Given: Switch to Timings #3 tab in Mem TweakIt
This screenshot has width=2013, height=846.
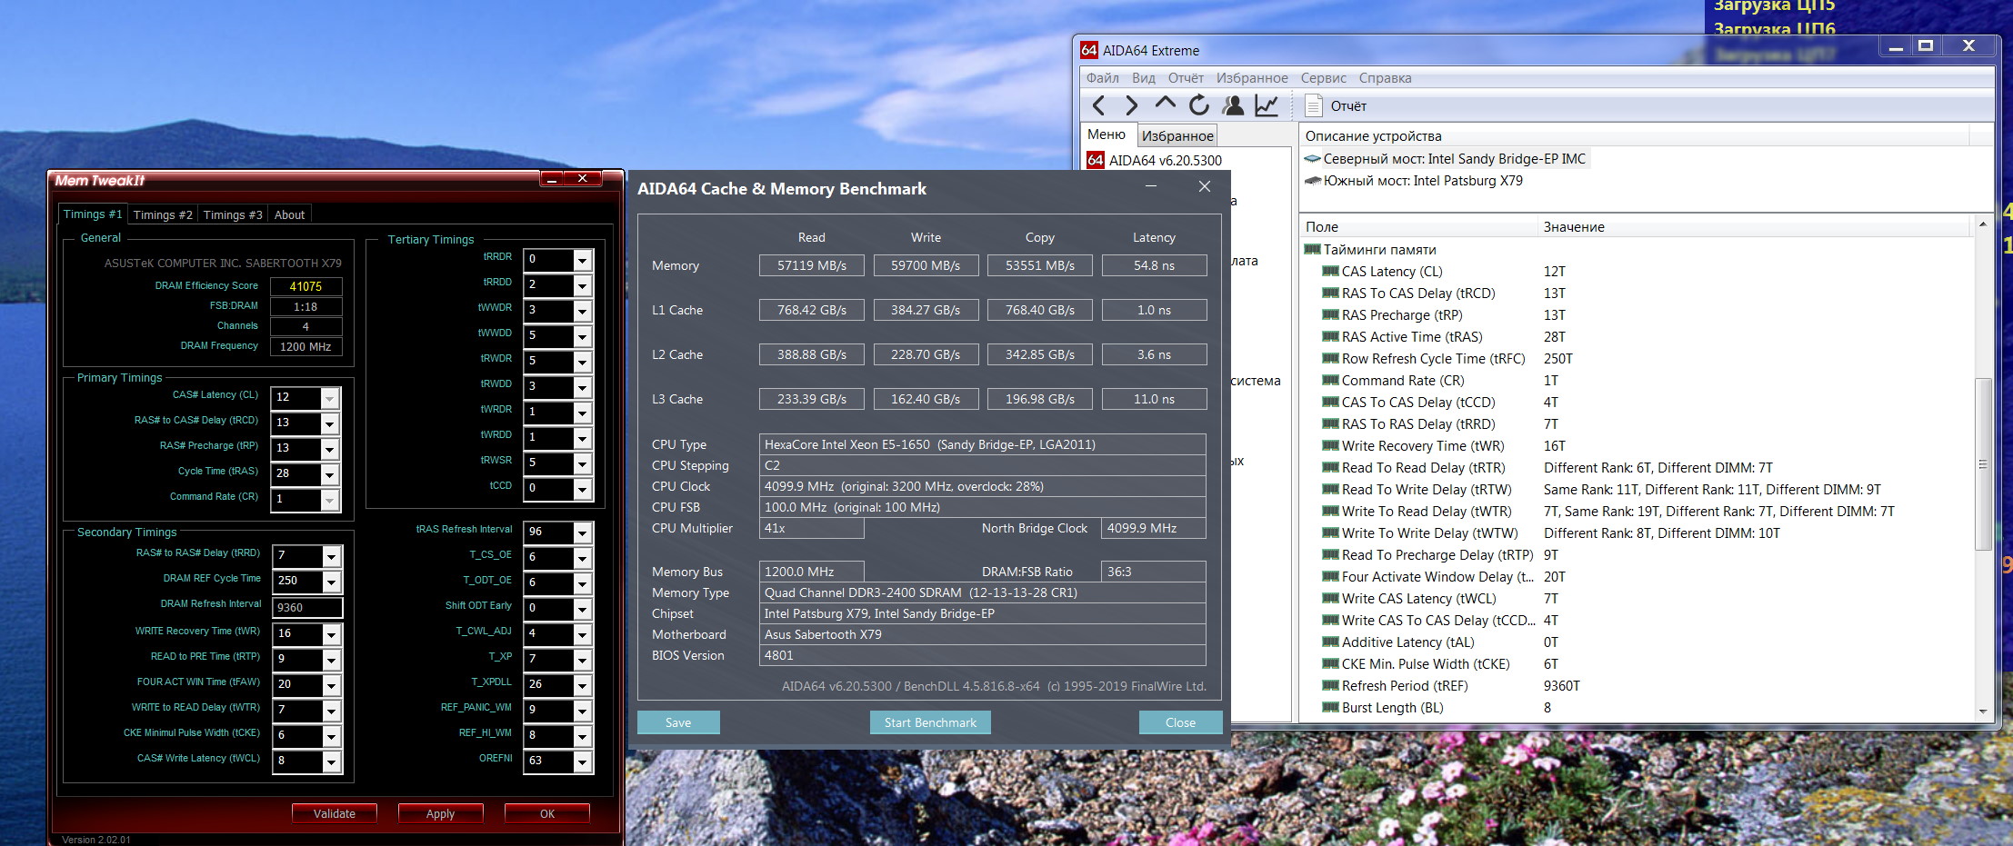Looking at the screenshot, I should pyautogui.click(x=233, y=215).
